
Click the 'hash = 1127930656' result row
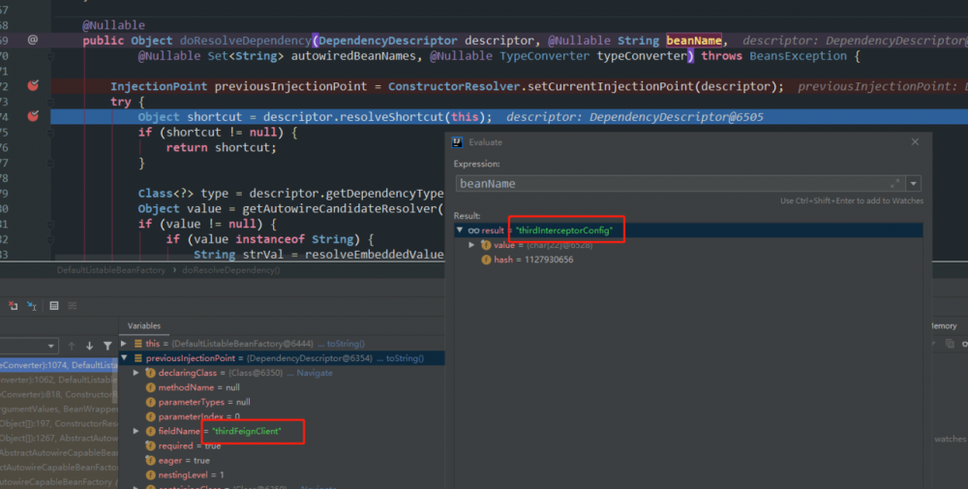point(688,260)
